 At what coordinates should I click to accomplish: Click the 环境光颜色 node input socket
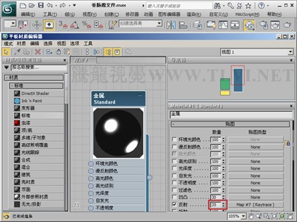click(91, 163)
